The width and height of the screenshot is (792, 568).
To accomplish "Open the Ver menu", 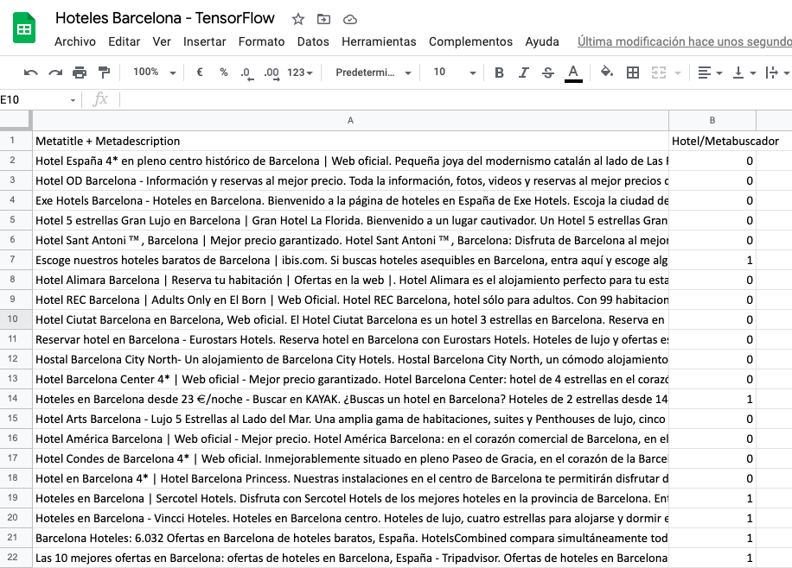I will point(162,42).
